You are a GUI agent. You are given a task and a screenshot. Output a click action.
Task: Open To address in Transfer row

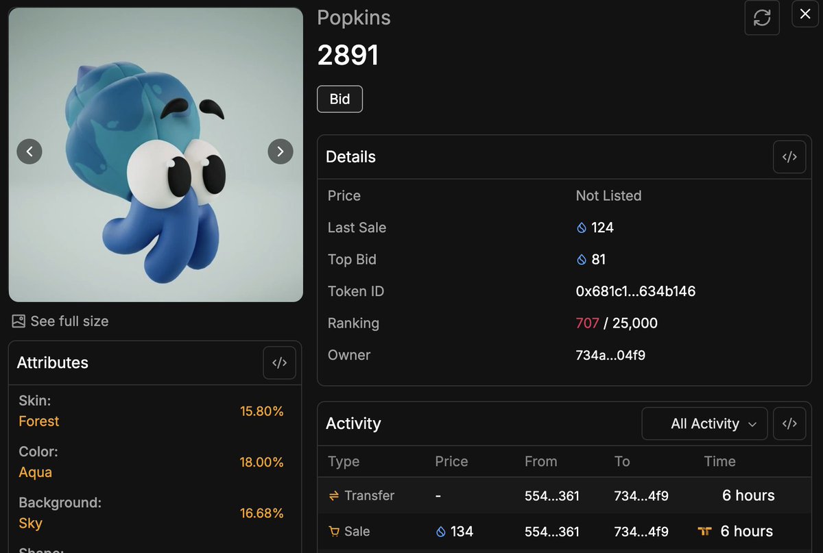(x=641, y=495)
